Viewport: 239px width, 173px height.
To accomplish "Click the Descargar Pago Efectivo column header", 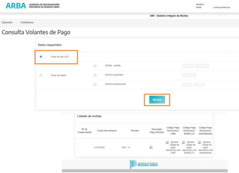I will (157, 131).
